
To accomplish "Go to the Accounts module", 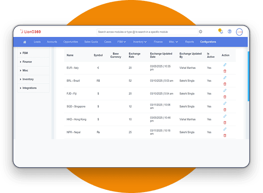I will (52, 42).
